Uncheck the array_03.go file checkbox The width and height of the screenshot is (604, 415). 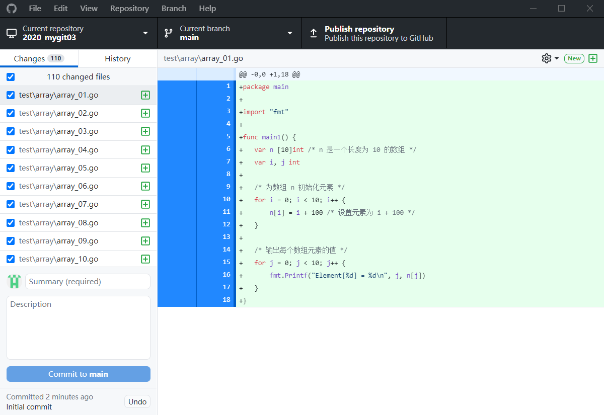pyautogui.click(x=11, y=131)
